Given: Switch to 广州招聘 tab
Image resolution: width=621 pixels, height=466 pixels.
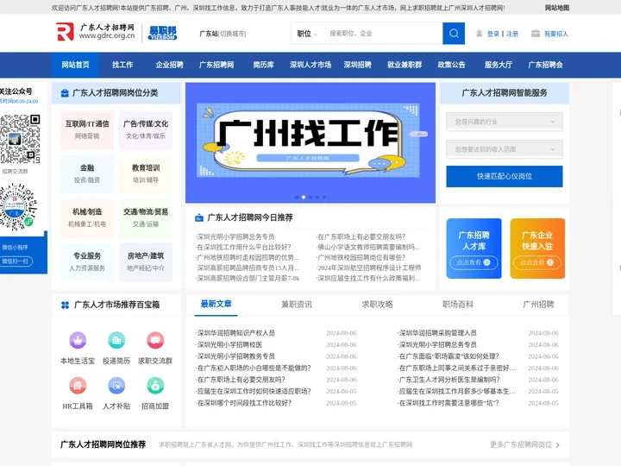Looking at the screenshot, I should click(x=538, y=305).
